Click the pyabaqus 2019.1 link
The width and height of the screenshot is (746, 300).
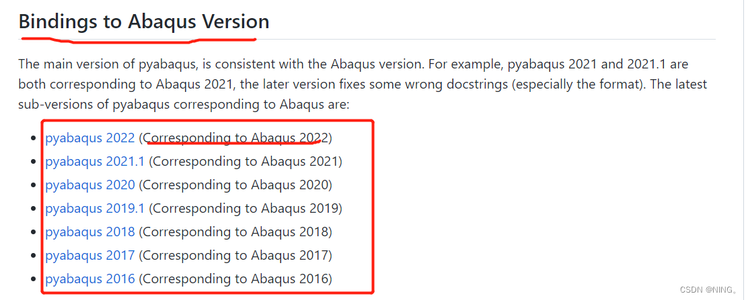(95, 209)
